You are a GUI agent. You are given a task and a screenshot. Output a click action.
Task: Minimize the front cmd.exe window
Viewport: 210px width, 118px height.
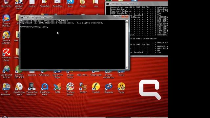(115, 17)
